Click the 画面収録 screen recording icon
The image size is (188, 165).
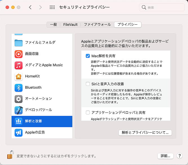pos(19,54)
